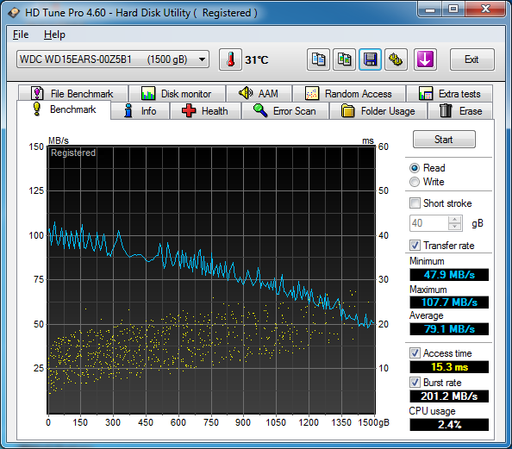
Task: Switch to the Random Access tab
Action: [x=349, y=94]
